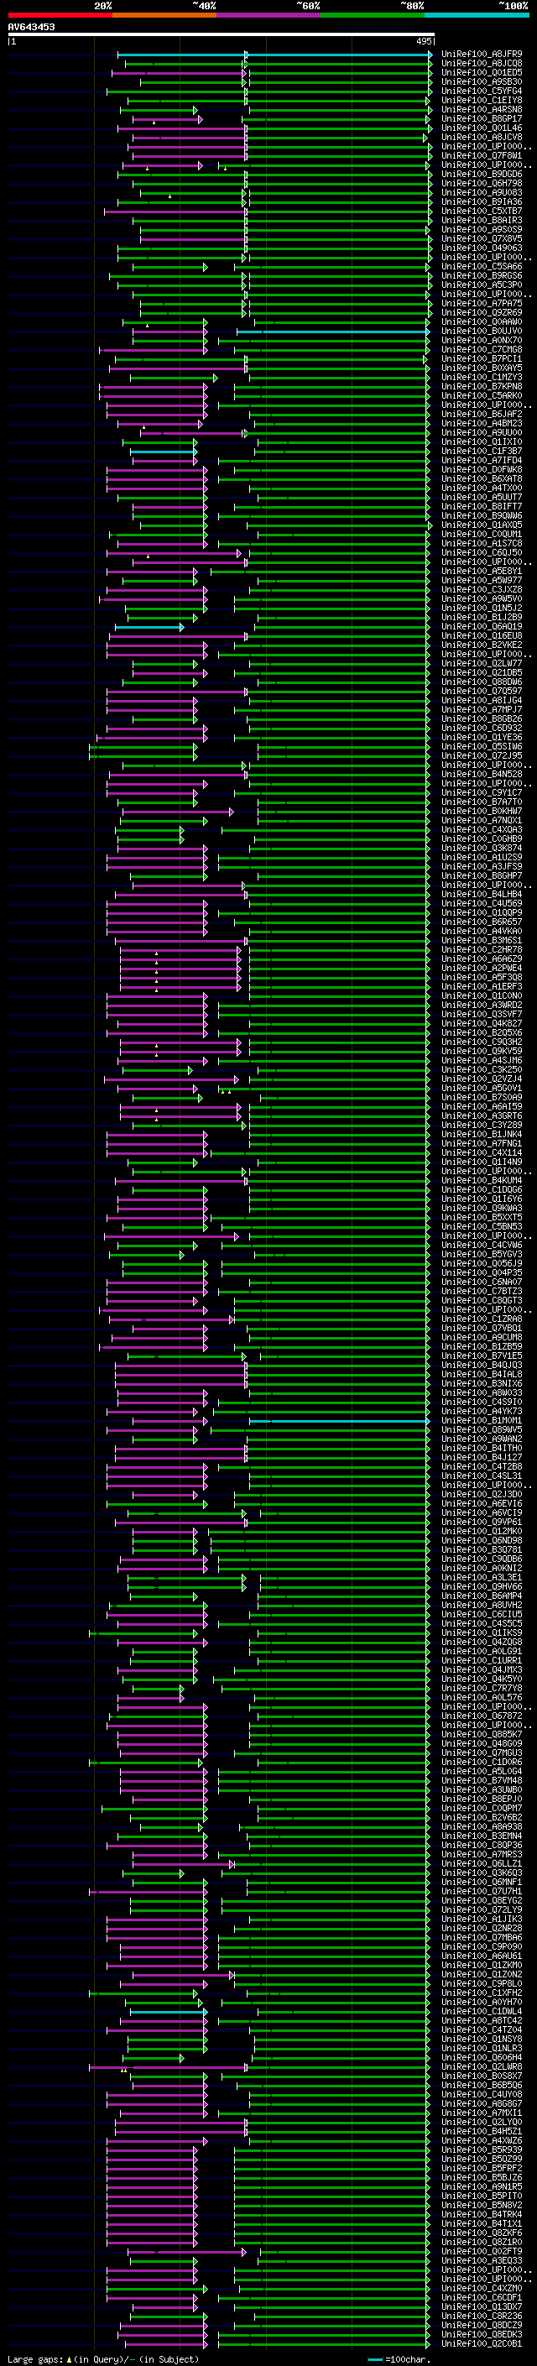The height and width of the screenshot is (2366, 537).
Task: Click UniRef100_Q6AQ19 label
Action: pyautogui.click(x=482, y=626)
